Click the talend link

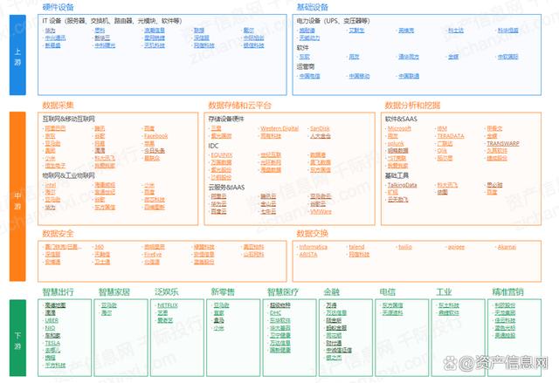(x=356, y=247)
